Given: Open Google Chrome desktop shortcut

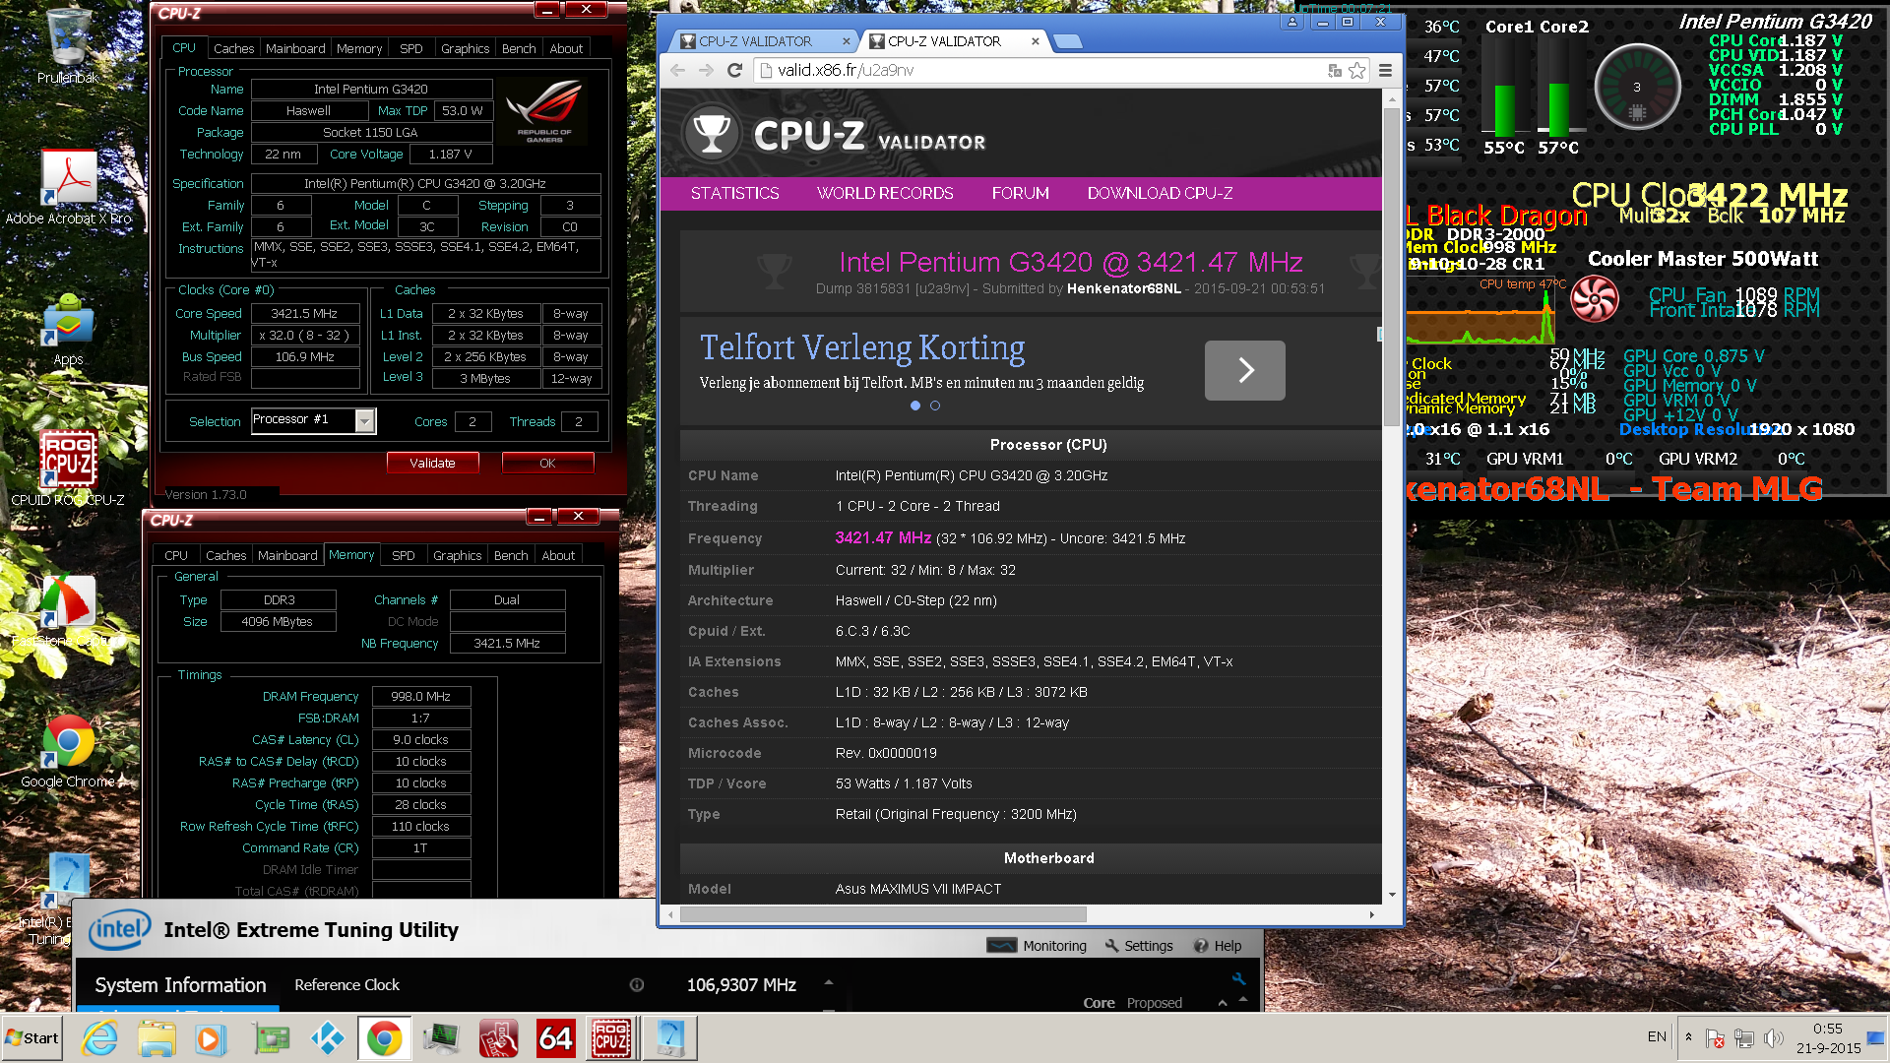Looking at the screenshot, I should tap(68, 750).
